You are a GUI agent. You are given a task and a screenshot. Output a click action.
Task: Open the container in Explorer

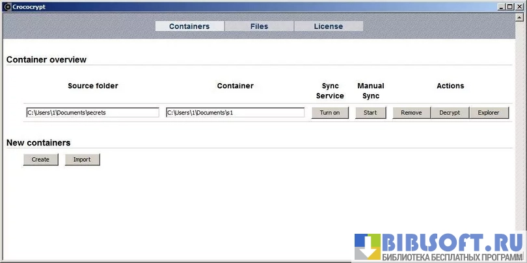click(x=489, y=112)
